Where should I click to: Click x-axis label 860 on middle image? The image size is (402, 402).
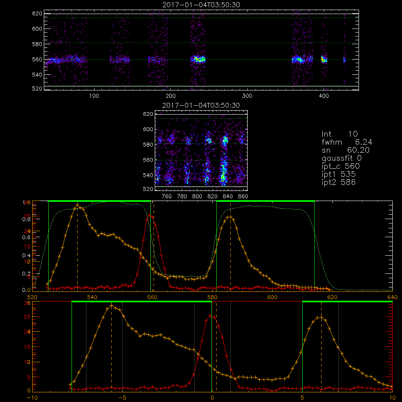click(x=243, y=197)
